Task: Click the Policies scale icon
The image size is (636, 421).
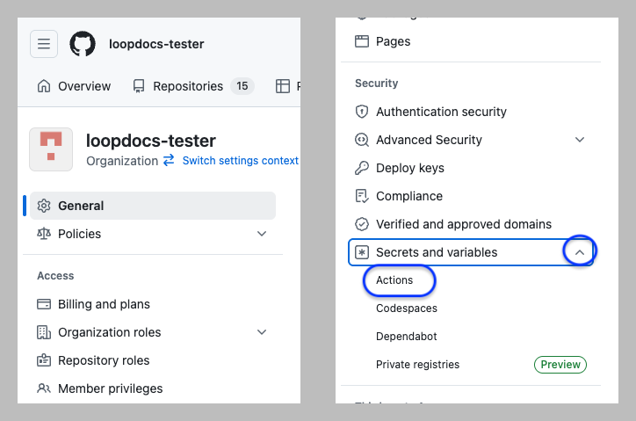Action: click(x=44, y=234)
